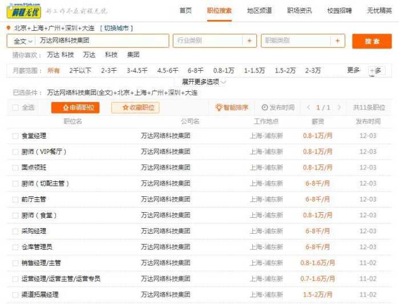Check the 食堂经理 job row
Image resolution: width=399 pixels, height=304 pixels.
pyautogui.click(x=15, y=136)
